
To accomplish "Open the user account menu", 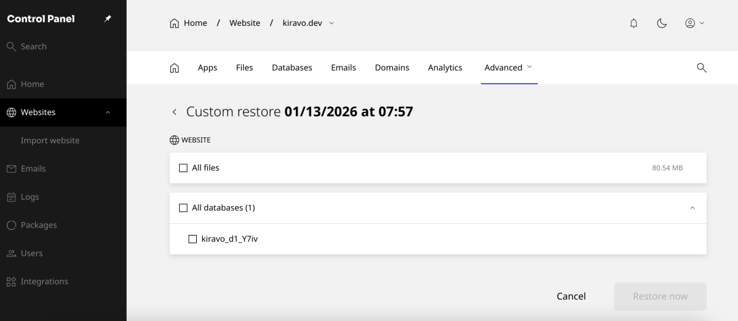I will [x=694, y=23].
